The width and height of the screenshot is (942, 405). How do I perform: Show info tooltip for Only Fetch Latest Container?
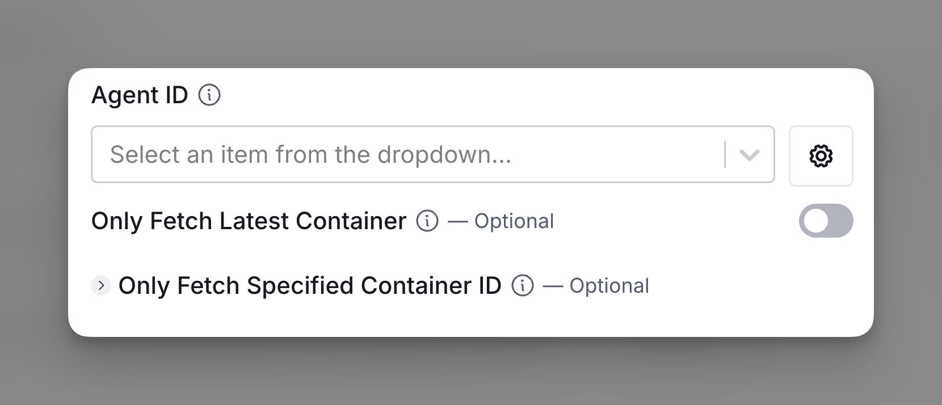[427, 221]
